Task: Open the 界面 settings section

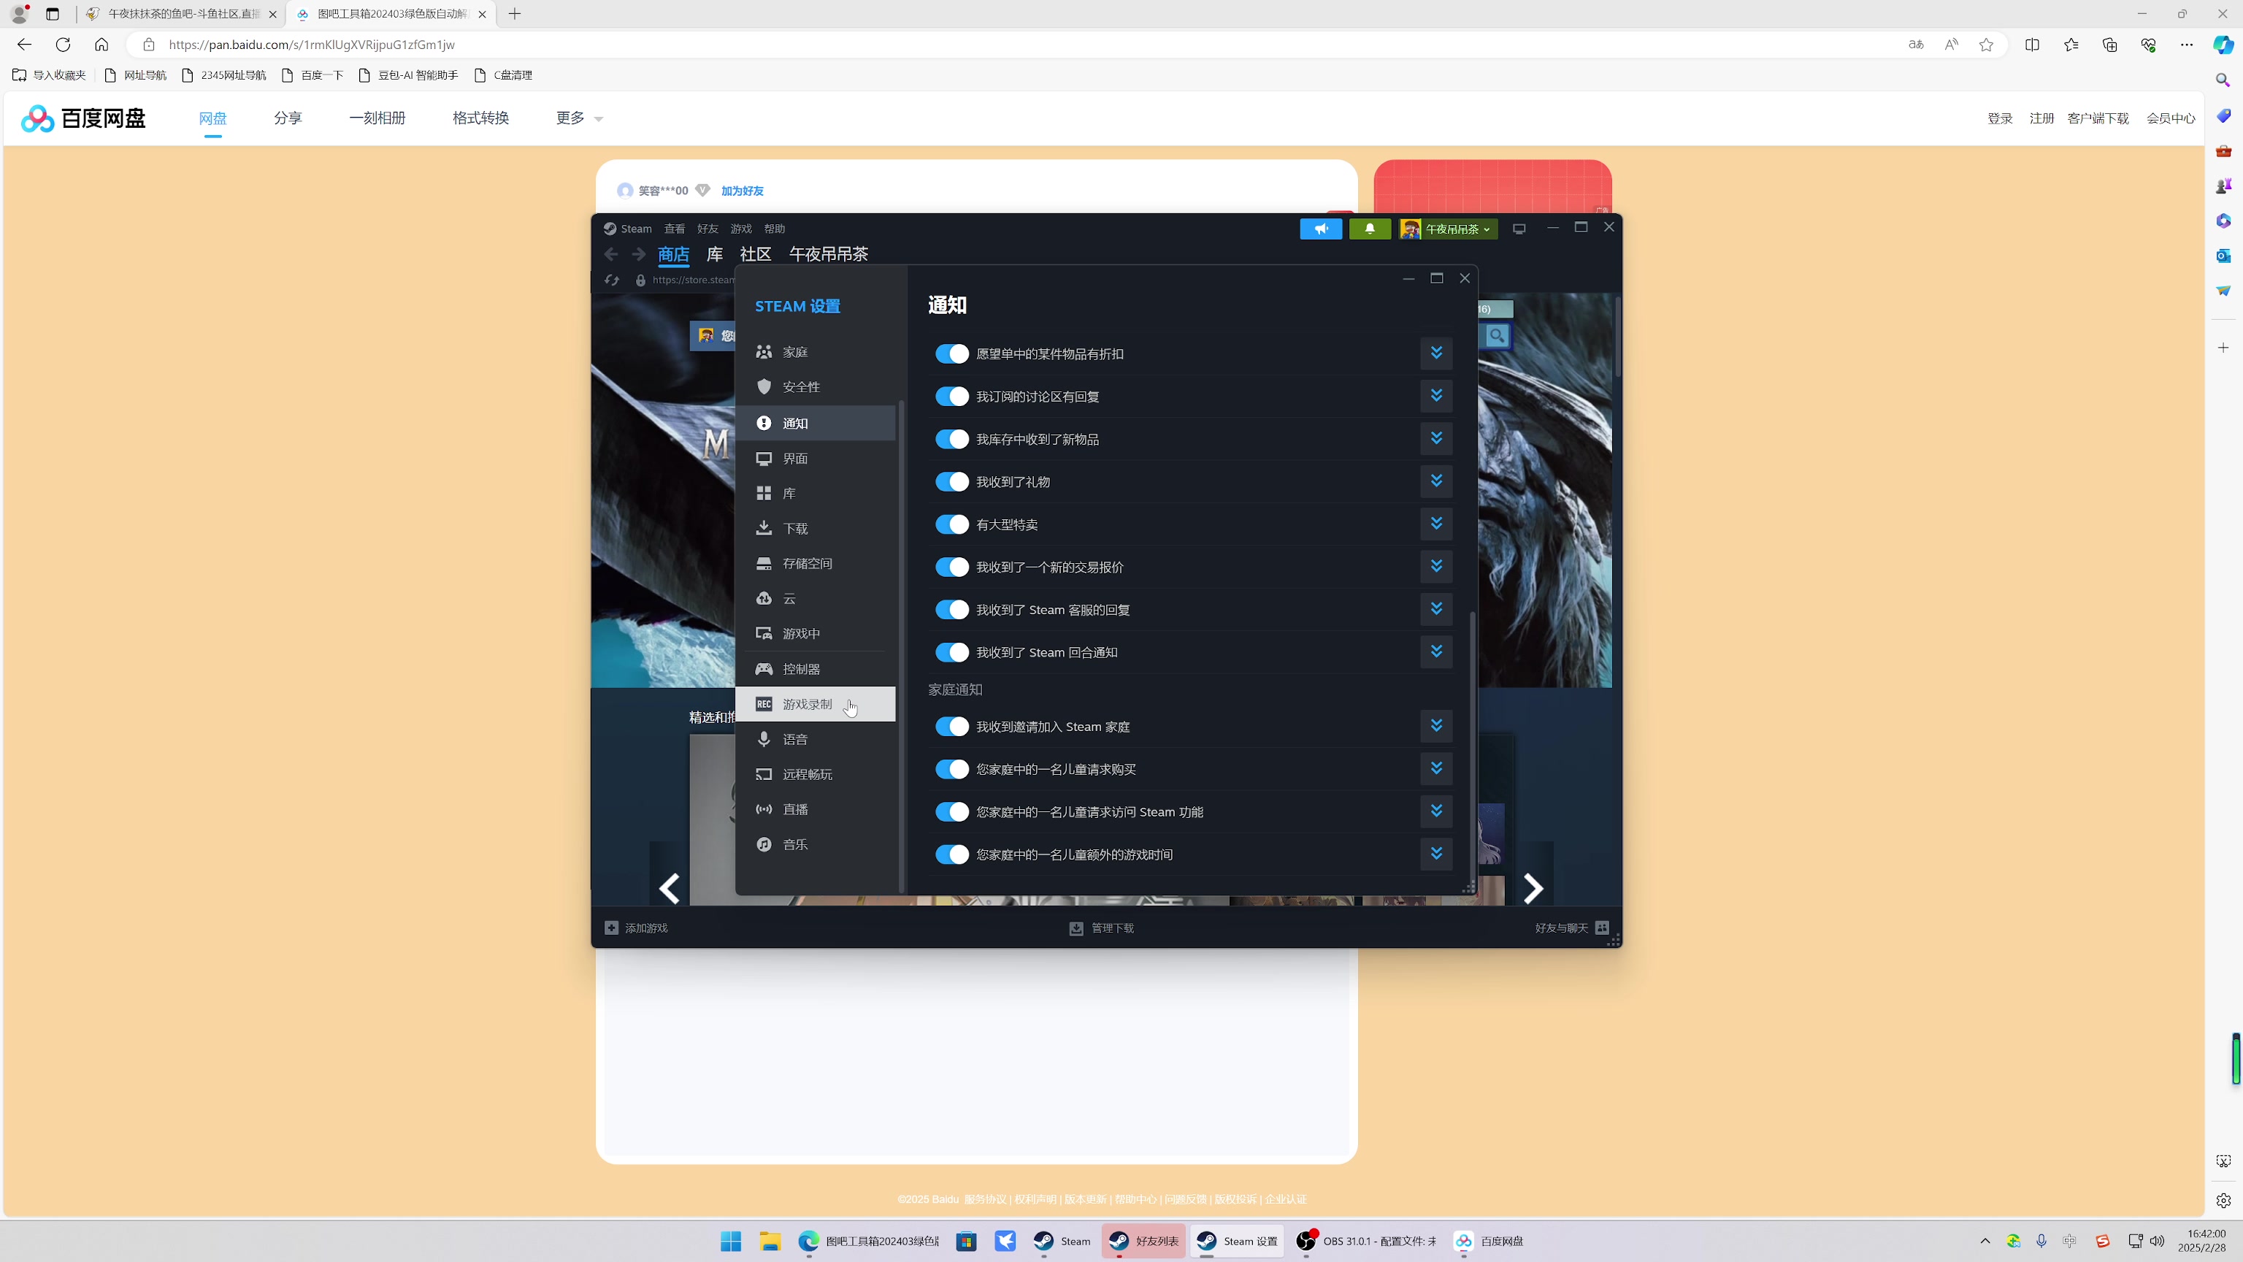Action: click(x=815, y=458)
